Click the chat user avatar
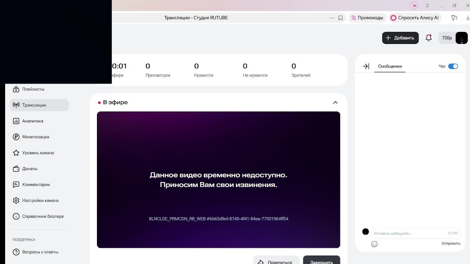Viewport: 470px width, 264px height. [365, 232]
